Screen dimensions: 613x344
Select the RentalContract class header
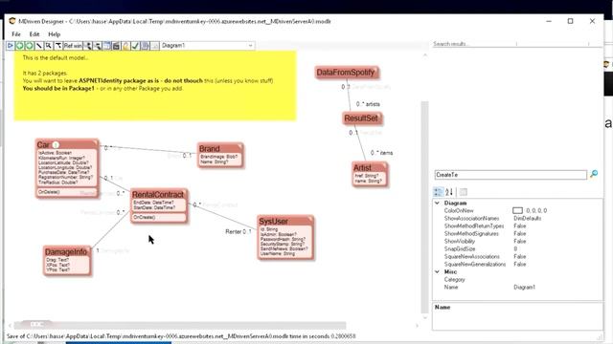[x=158, y=194]
